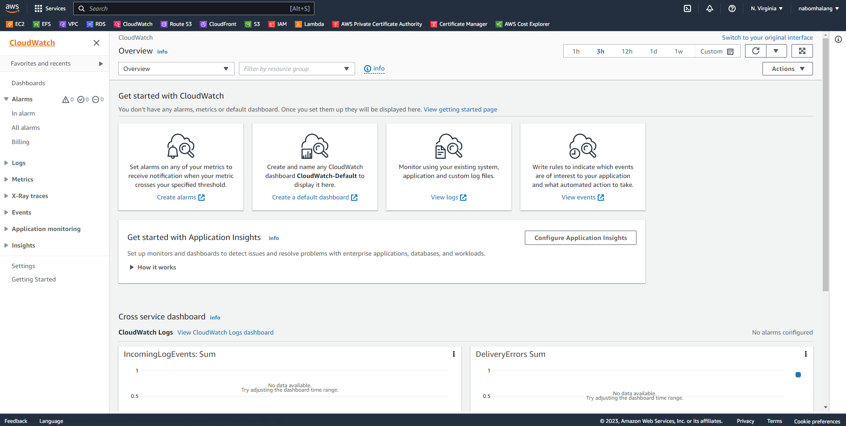The image size is (846, 426).
Task: Follow the View logs link
Action: point(448,197)
